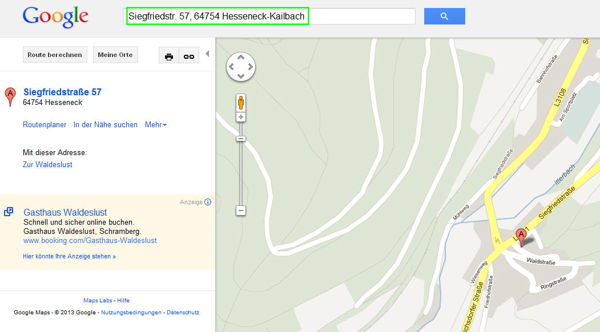Expand the Mehr dropdown menu
Viewport: 600px width, 332px height.
156,125
